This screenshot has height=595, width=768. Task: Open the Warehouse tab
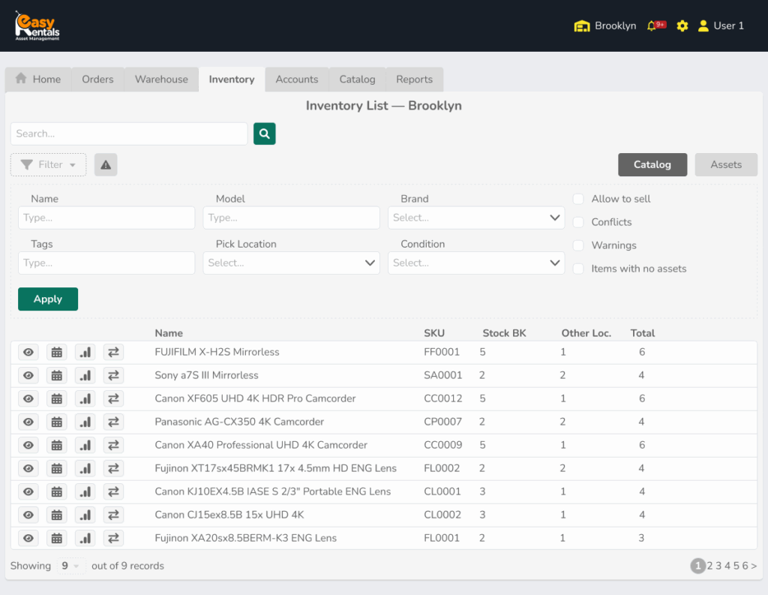pyautogui.click(x=161, y=80)
